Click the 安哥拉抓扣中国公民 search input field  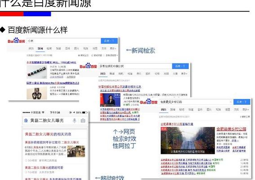click(135, 66)
